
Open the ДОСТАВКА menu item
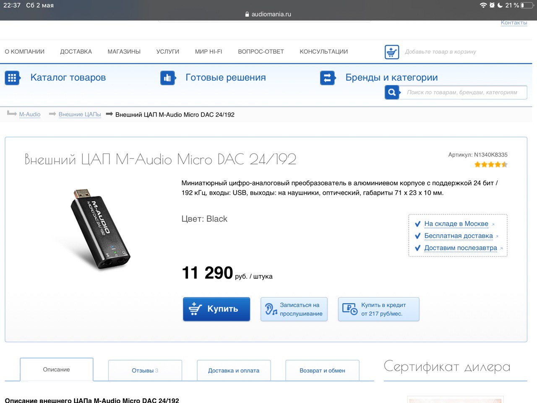[76, 52]
